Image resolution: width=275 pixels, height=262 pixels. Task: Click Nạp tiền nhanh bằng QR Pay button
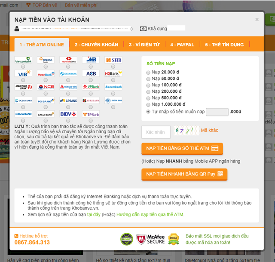coord(184,174)
